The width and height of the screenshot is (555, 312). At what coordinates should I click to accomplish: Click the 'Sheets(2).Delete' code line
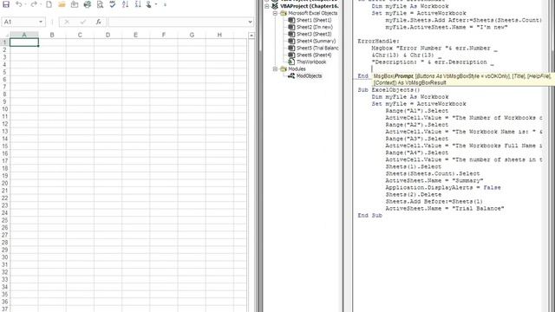point(414,194)
